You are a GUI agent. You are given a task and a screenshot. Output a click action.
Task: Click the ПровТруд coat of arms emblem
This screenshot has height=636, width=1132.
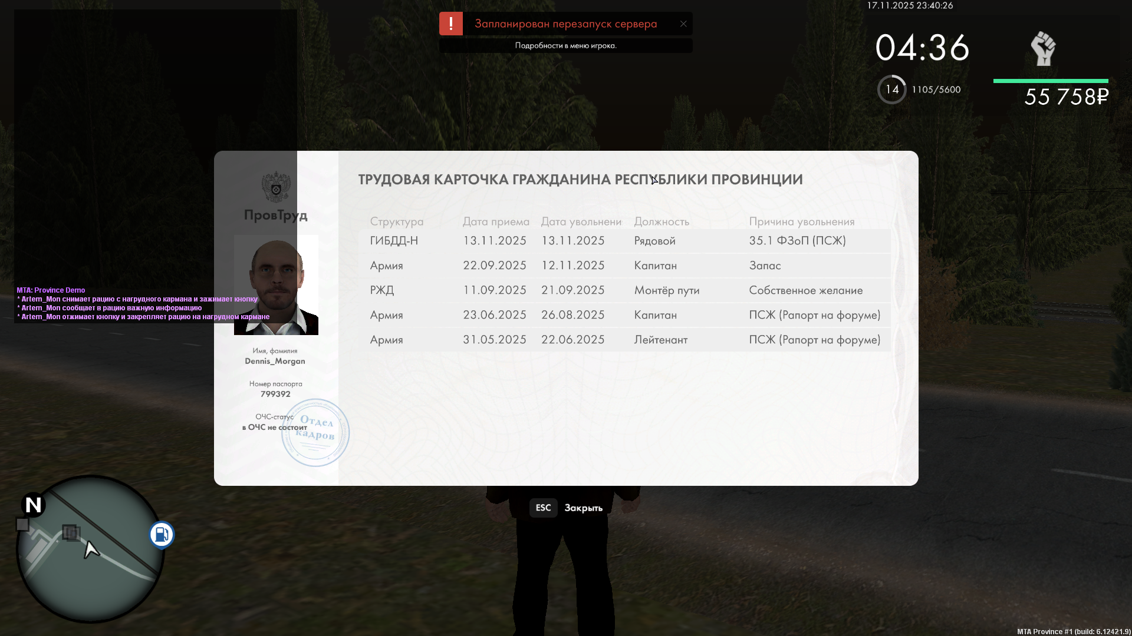(276, 187)
